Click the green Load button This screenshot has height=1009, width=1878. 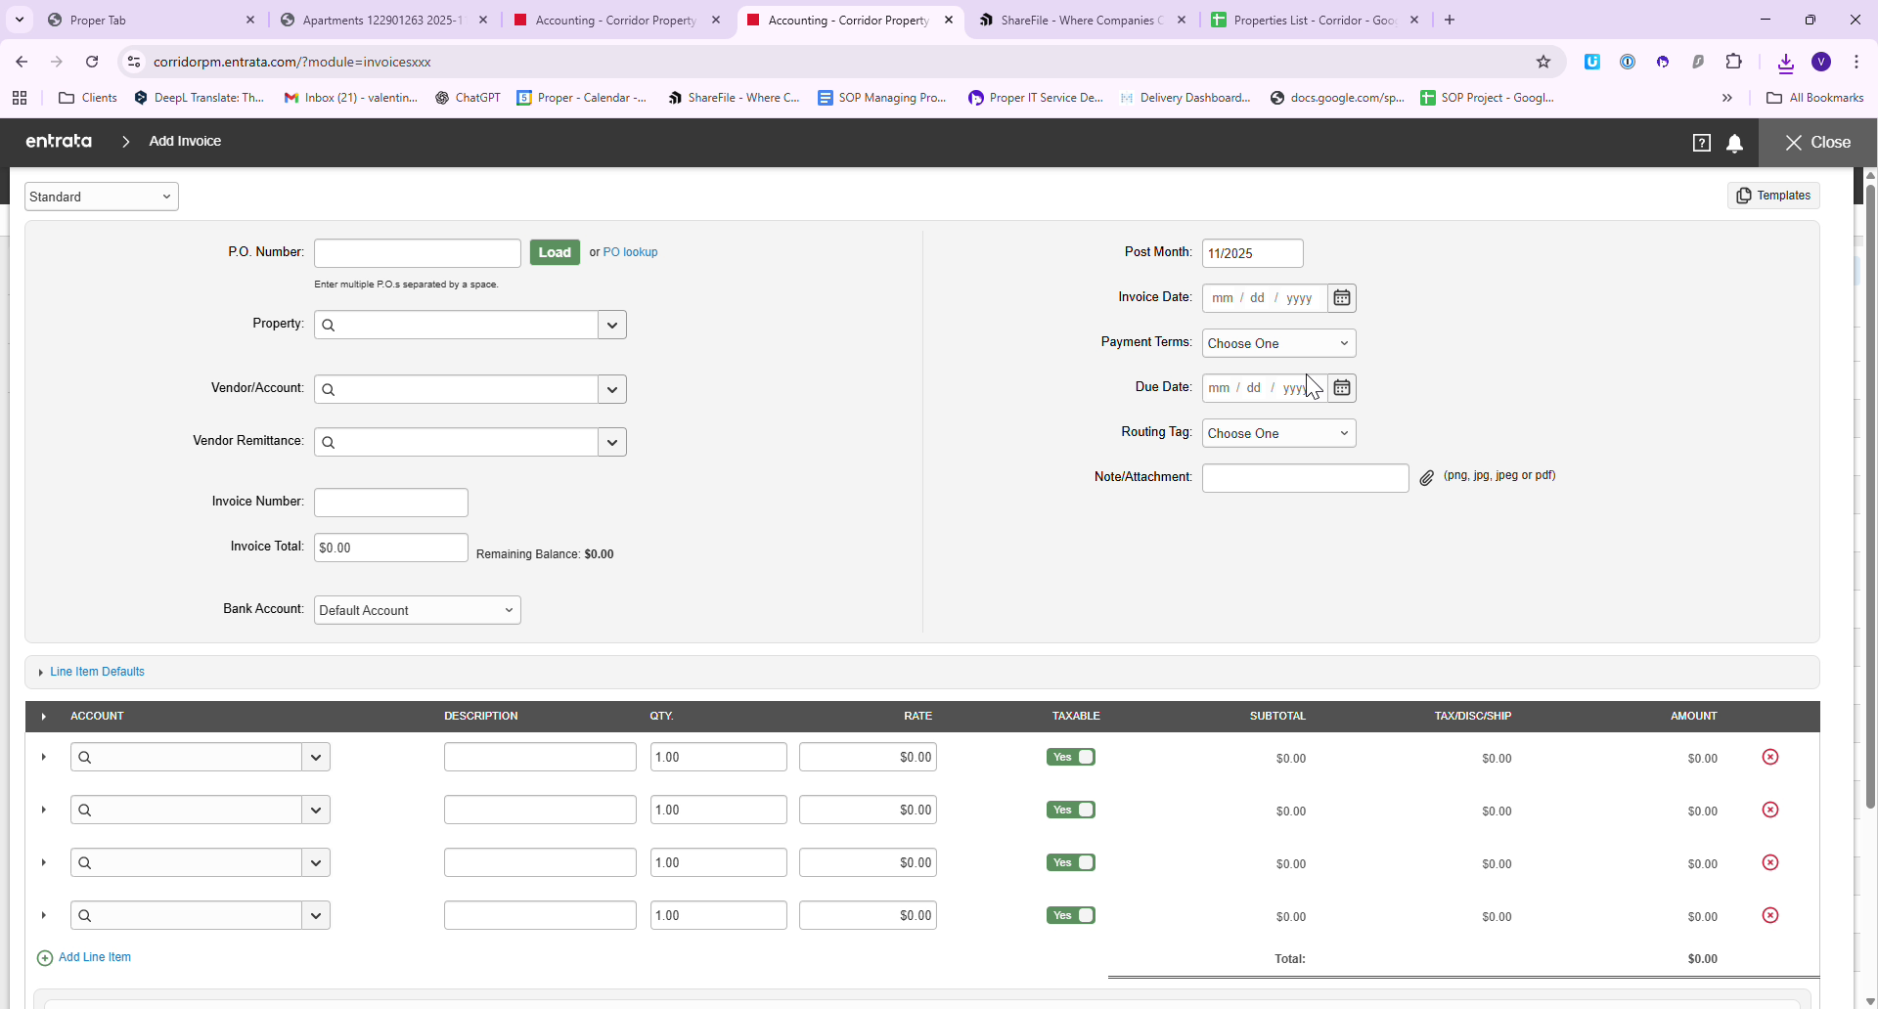(555, 252)
